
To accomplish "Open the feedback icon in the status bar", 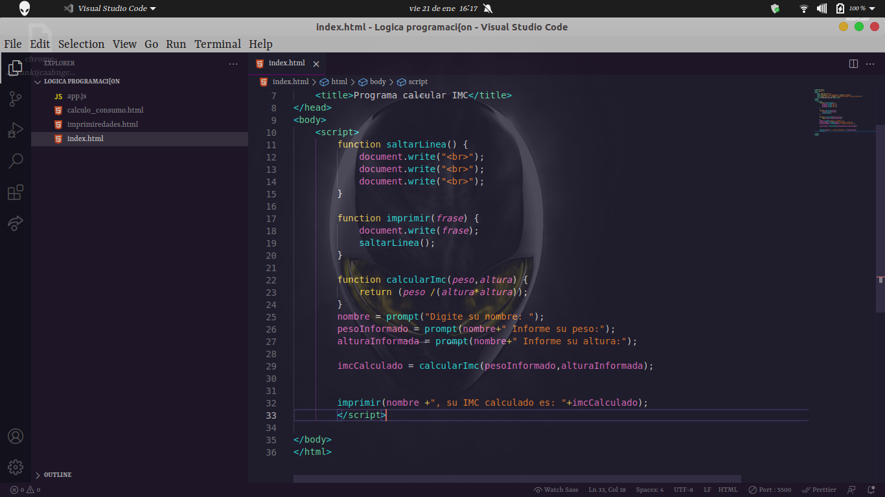I will 852,490.
